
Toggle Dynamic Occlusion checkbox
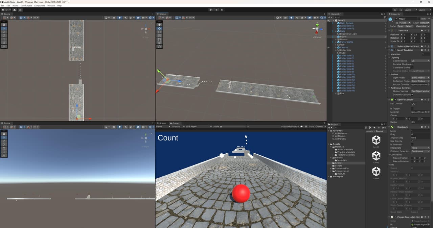[412, 95]
